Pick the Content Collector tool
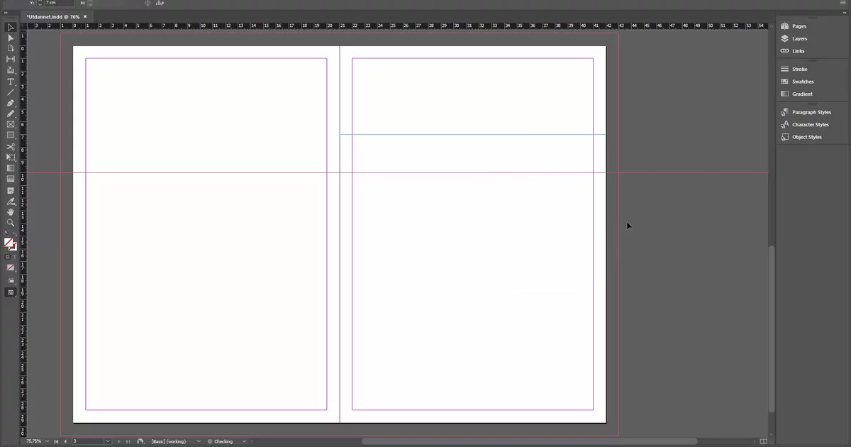851x447 pixels. click(x=11, y=70)
